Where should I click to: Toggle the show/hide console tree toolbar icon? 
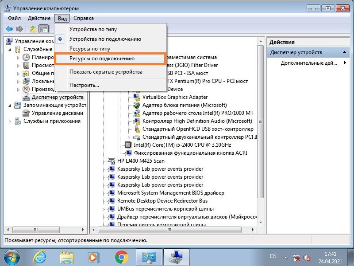[43, 29]
